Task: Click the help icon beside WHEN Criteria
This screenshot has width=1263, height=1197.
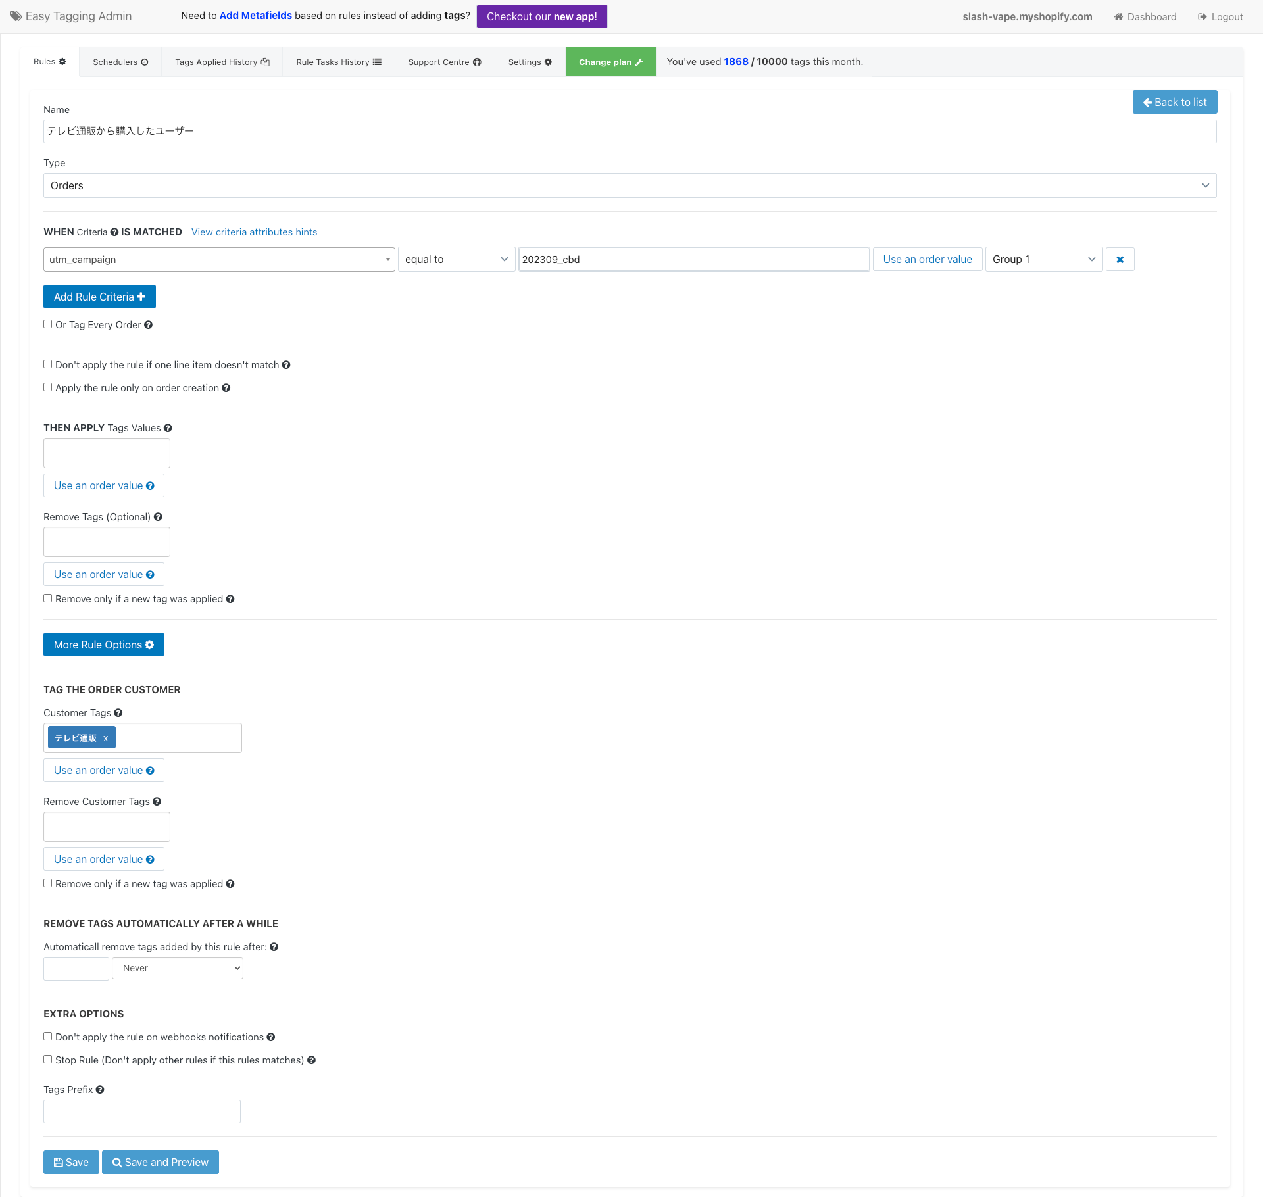Action: pos(114,232)
